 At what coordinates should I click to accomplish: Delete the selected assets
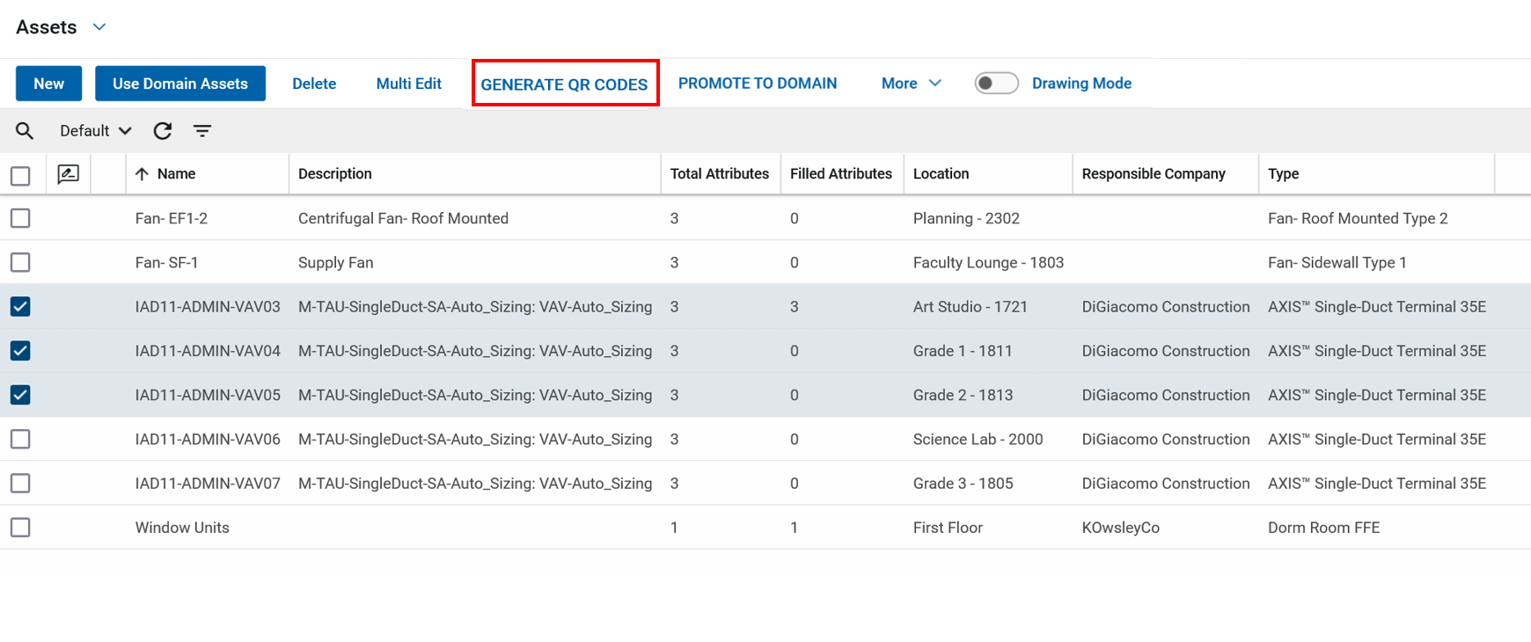[314, 84]
